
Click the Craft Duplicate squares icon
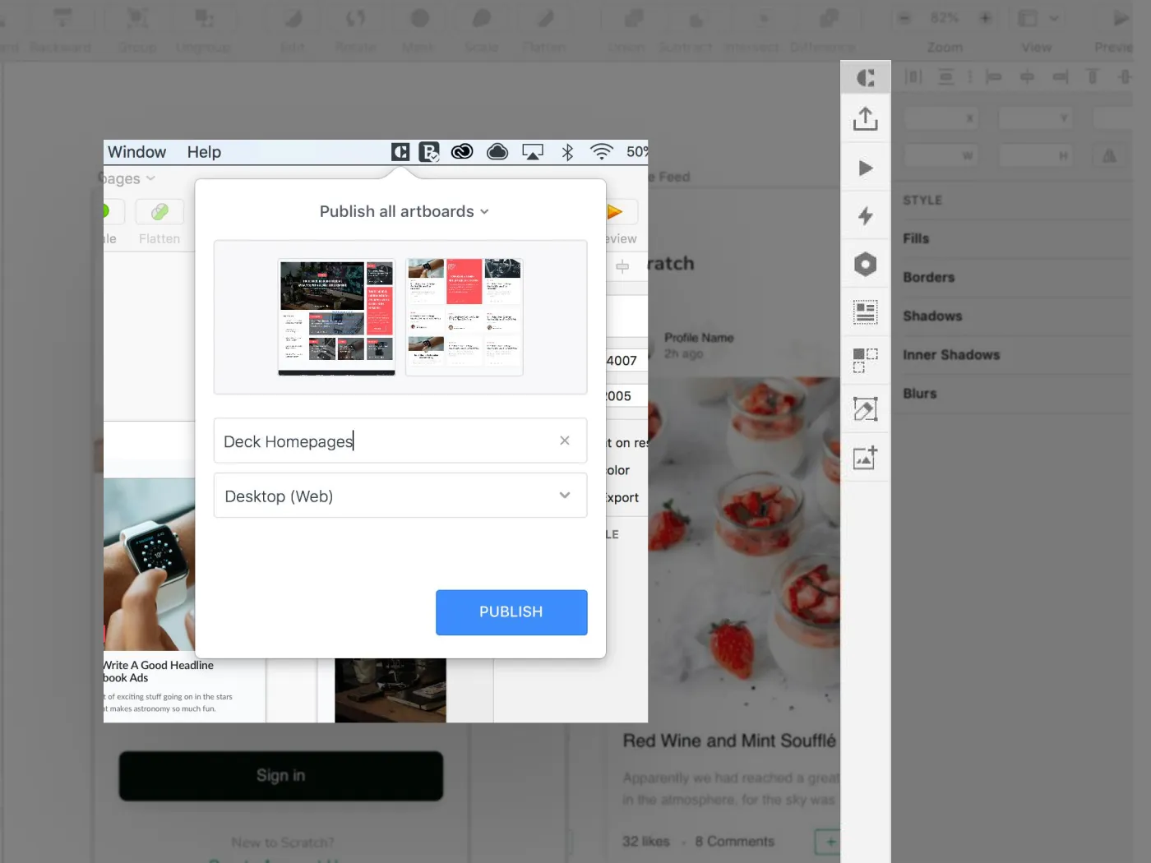(865, 360)
